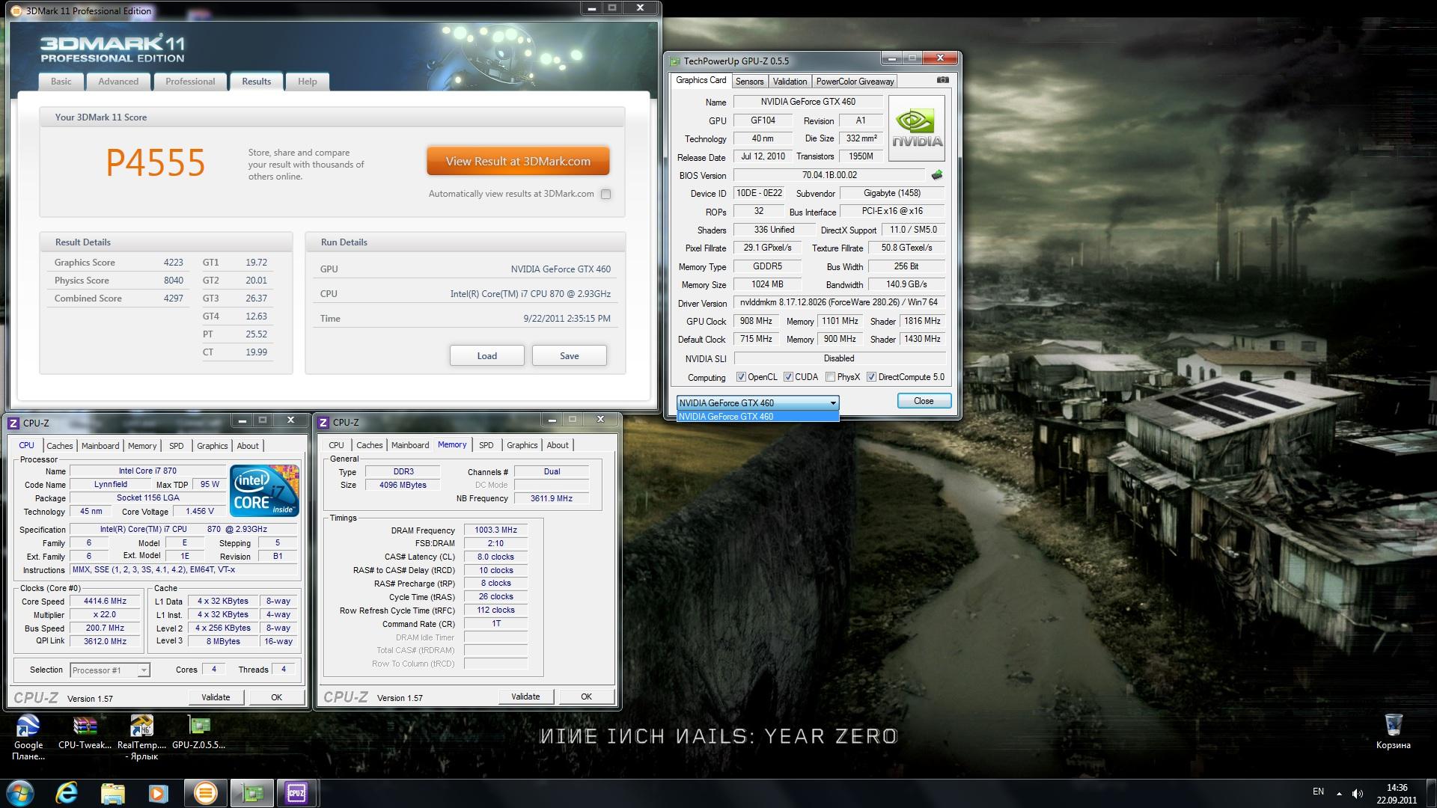Open the GPU-Z.0.5.5 desktop icon
1437x808 pixels.
tap(198, 732)
